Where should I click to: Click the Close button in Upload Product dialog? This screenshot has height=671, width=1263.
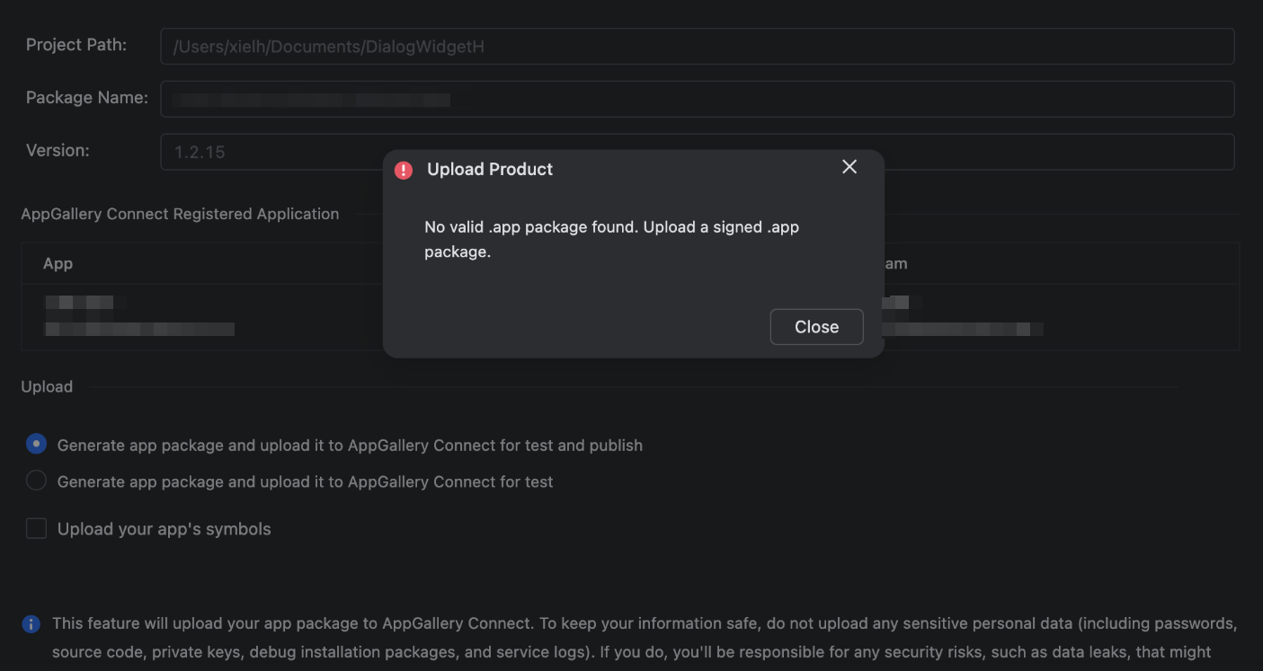[816, 327]
